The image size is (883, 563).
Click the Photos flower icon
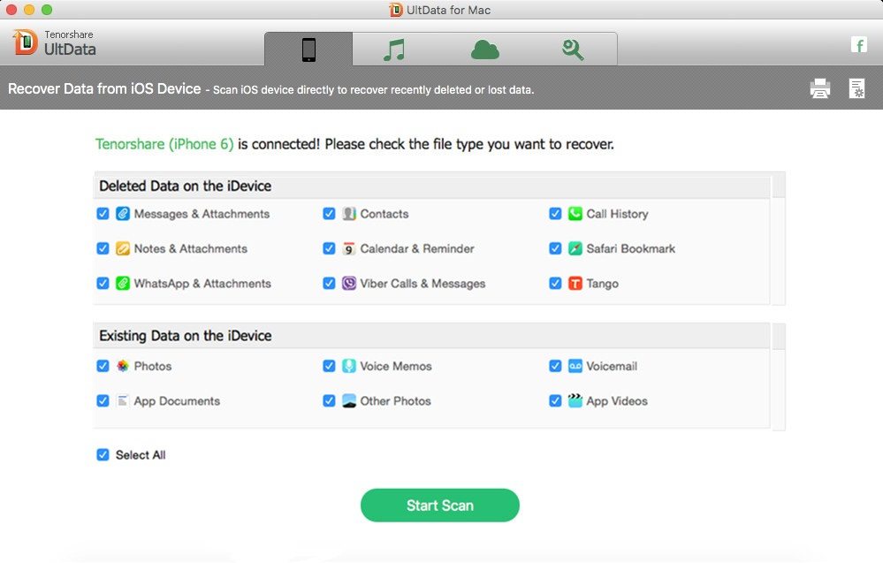tap(123, 366)
